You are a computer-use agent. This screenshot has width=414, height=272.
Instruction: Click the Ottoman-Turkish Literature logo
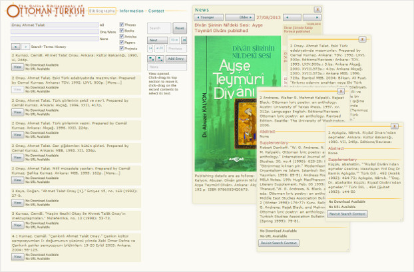(45, 11)
